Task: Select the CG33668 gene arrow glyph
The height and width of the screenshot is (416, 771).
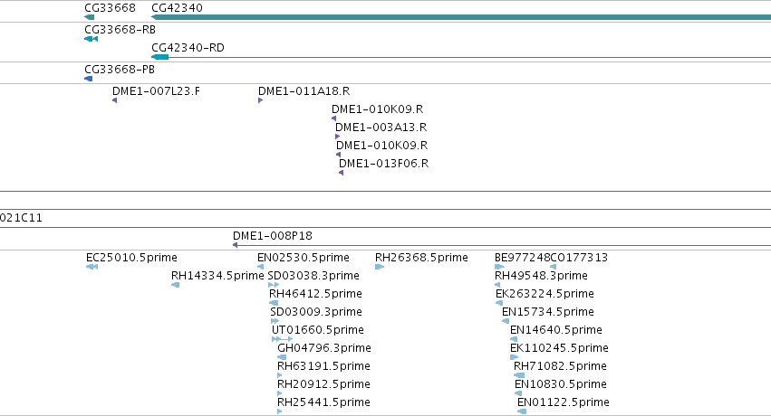Action: pyautogui.click(x=89, y=17)
